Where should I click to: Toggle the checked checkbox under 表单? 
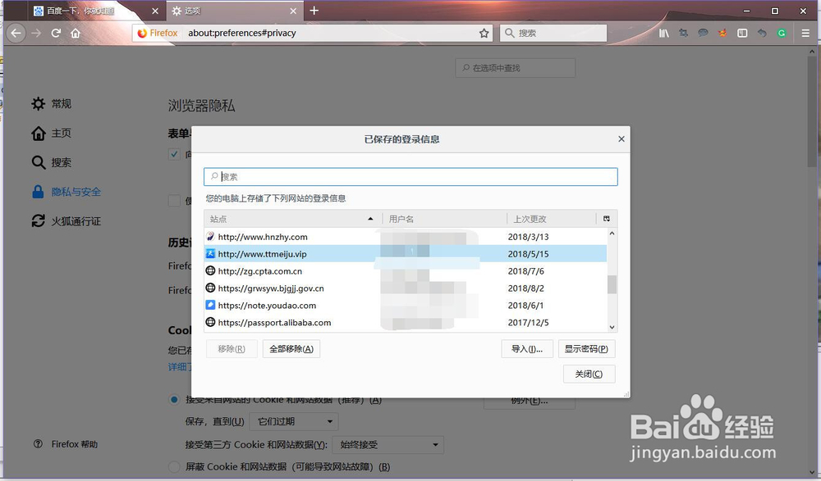tap(174, 154)
